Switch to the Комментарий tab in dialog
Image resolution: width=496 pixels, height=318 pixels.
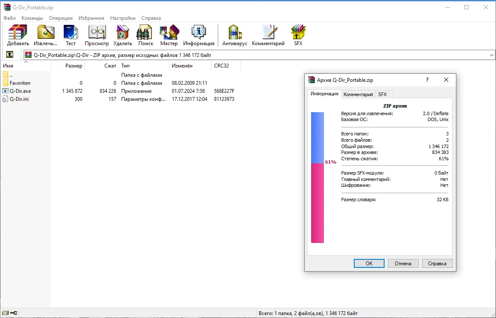pos(358,94)
